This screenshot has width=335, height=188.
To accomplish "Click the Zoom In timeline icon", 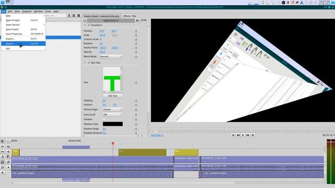I will (x=8, y=162).
